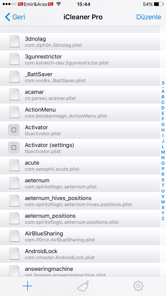
Task: Tap the back chevron arrow
Action: pyautogui.click(x=7, y=17)
